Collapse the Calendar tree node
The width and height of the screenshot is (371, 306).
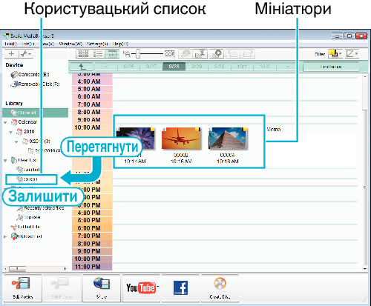[x=5, y=122]
